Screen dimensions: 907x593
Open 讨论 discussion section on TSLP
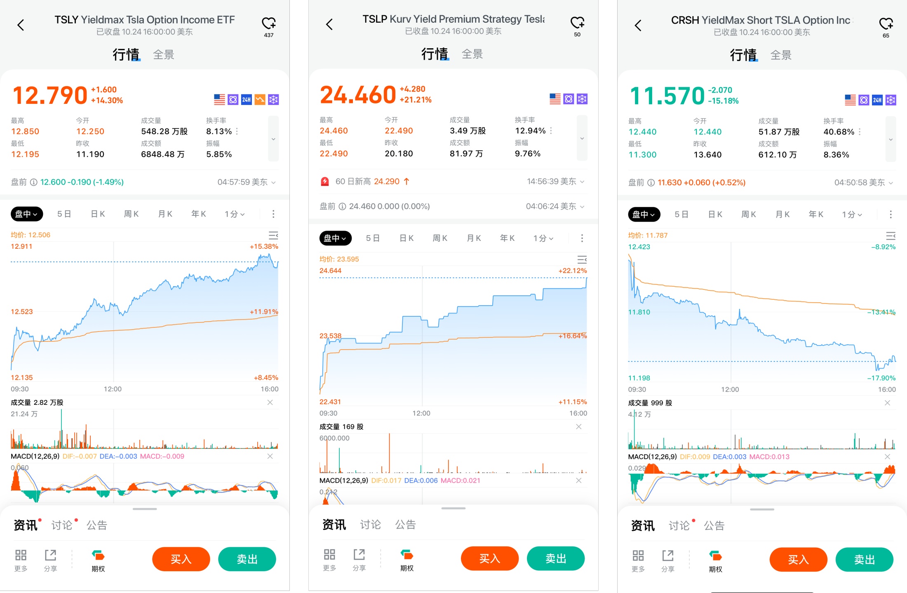[x=370, y=525]
